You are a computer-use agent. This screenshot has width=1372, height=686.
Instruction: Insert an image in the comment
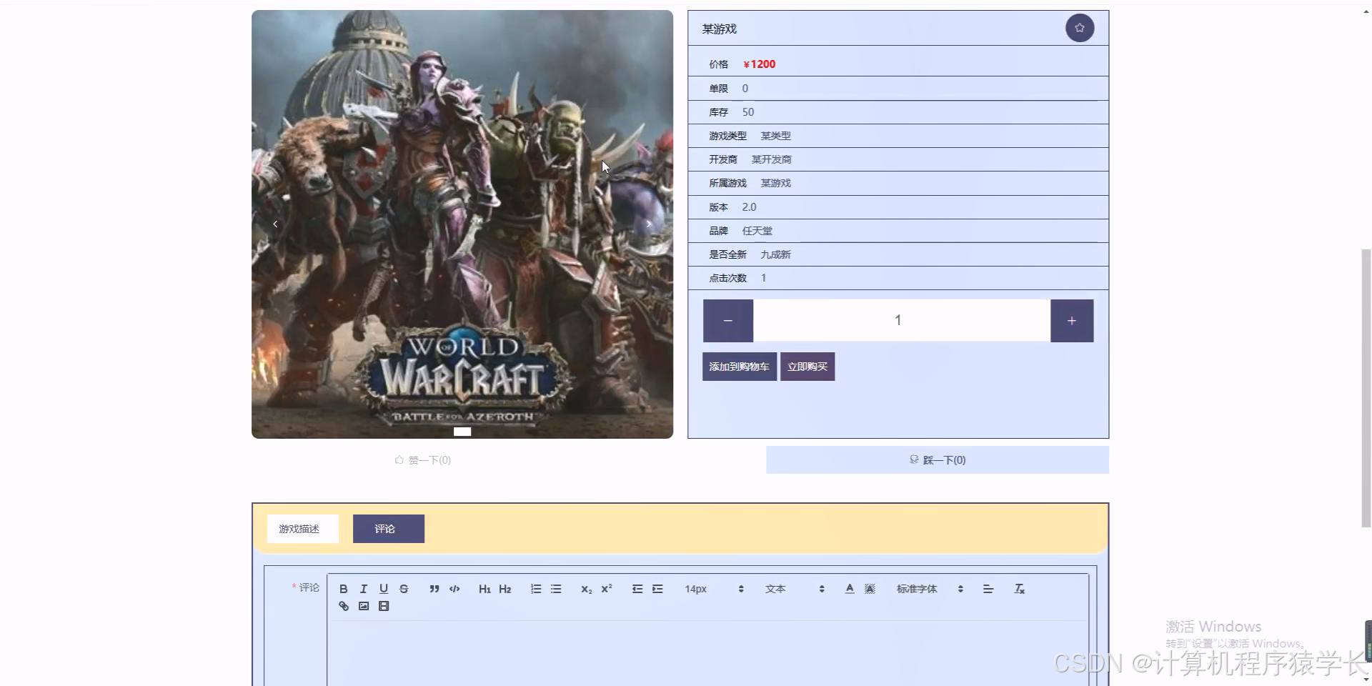pyautogui.click(x=364, y=606)
